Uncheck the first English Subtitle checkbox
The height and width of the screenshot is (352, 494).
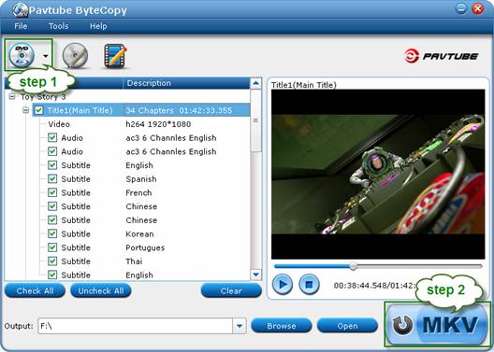(52, 165)
